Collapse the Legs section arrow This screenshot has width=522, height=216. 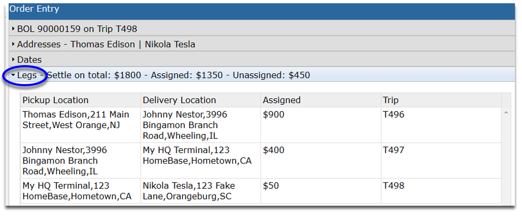click(x=14, y=75)
